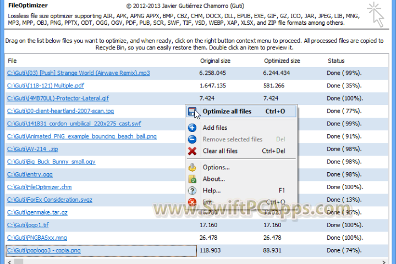Click the Done ( 35%) status

(344, 86)
